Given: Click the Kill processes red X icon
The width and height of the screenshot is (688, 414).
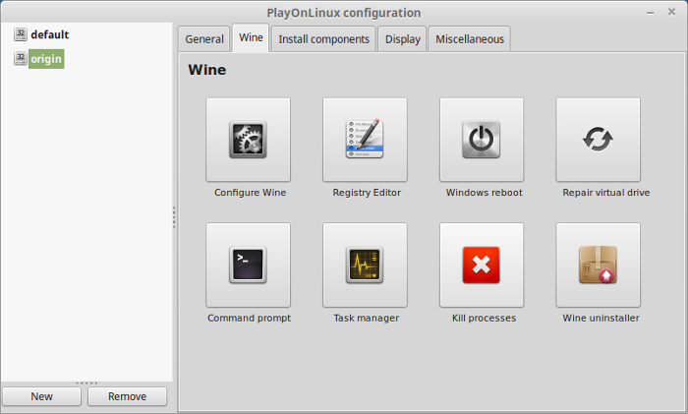Looking at the screenshot, I should click(482, 265).
